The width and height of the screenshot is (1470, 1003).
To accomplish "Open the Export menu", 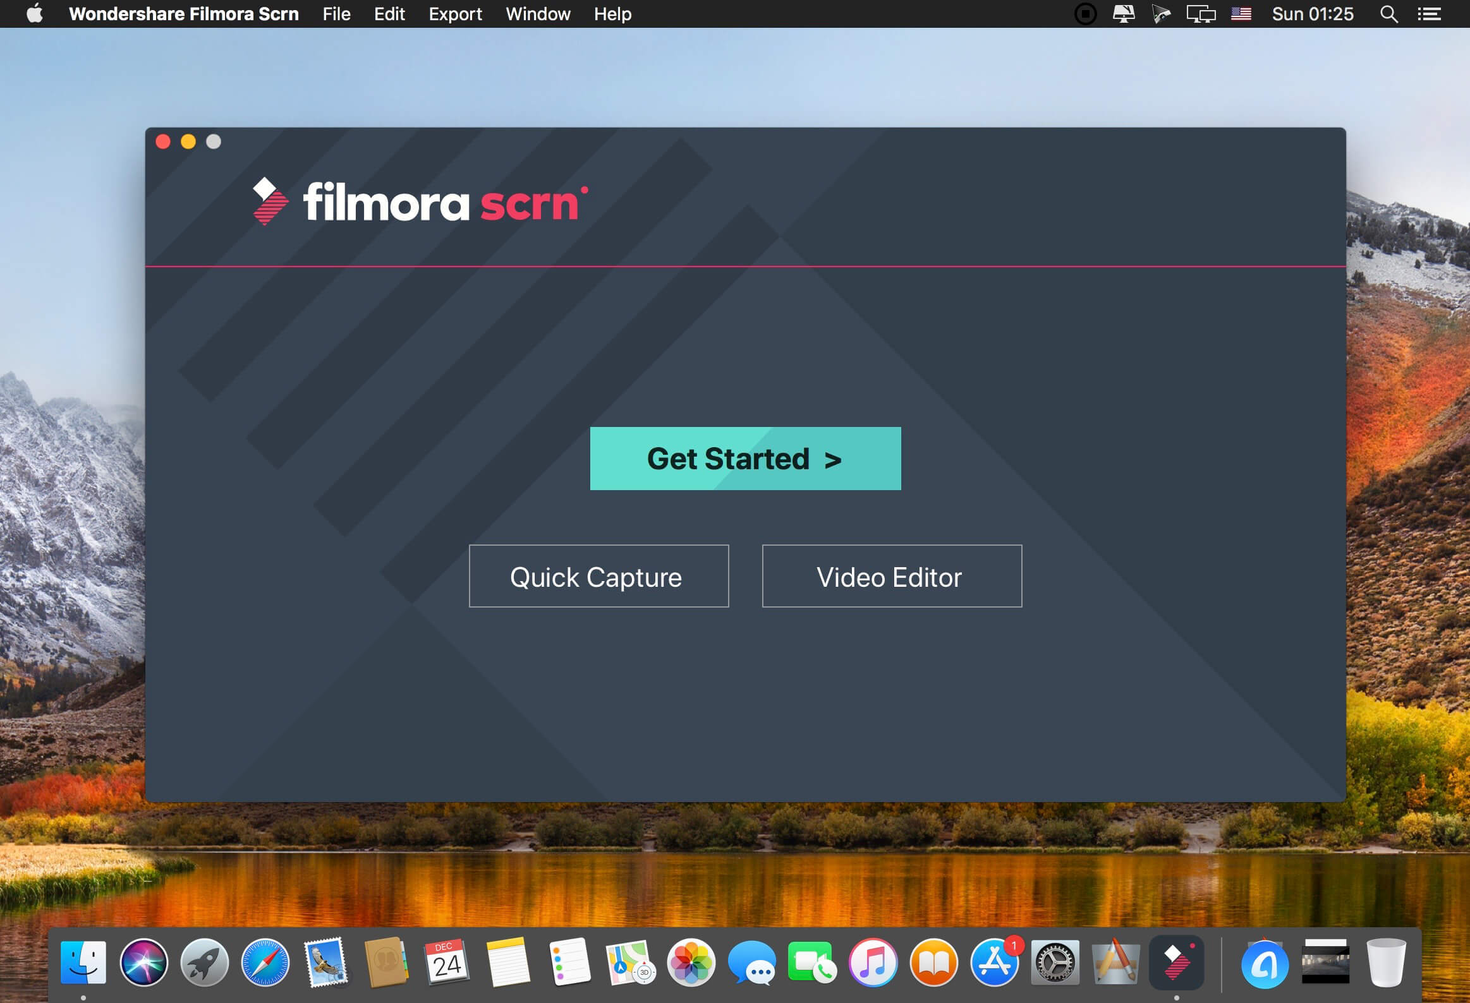I will pos(456,14).
